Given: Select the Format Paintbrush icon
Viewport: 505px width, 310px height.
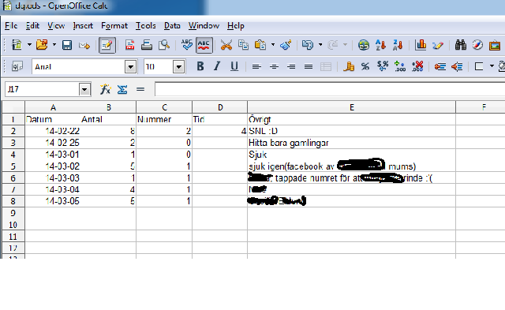Looking at the screenshot, I should click(286, 45).
